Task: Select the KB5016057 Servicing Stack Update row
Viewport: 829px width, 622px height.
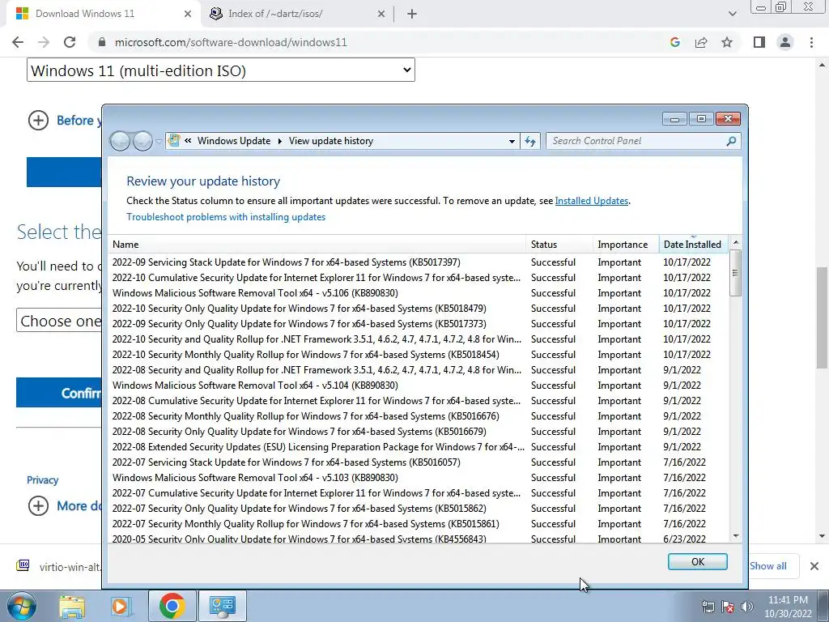Action: click(x=419, y=462)
